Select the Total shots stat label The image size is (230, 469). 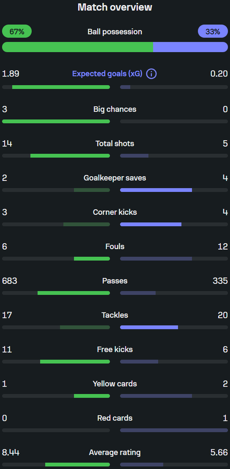pyautogui.click(x=115, y=143)
